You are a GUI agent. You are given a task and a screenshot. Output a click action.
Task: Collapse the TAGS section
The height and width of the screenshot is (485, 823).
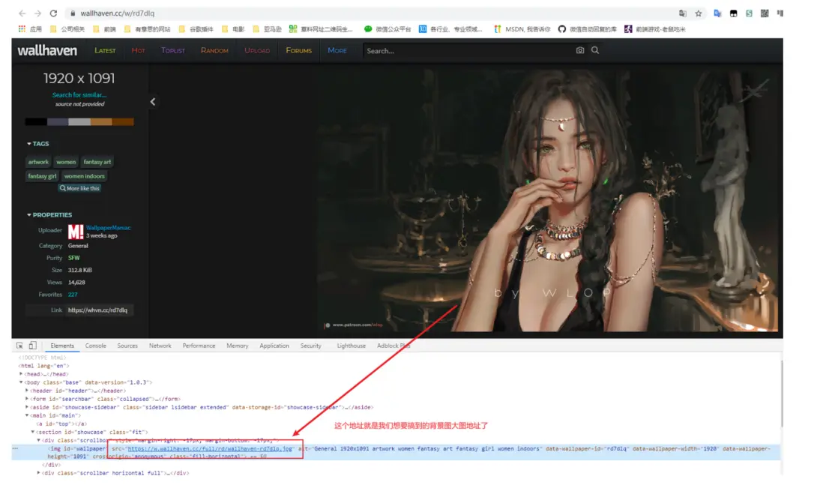pyautogui.click(x=37, y=144)
